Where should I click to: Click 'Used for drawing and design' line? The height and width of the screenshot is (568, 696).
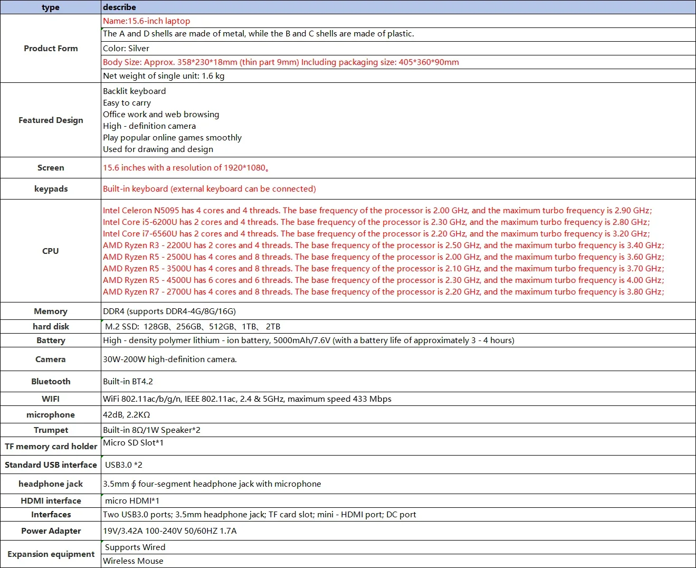(x=158, y=149)
